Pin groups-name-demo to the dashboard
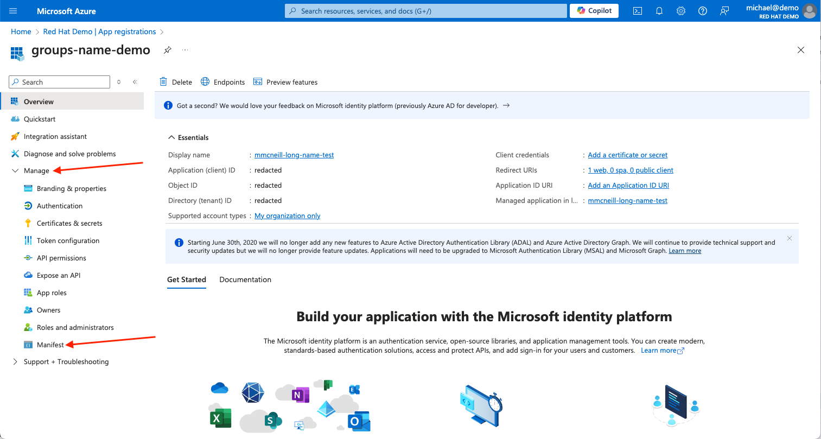The image size is (821, 439). coord(167,50)
